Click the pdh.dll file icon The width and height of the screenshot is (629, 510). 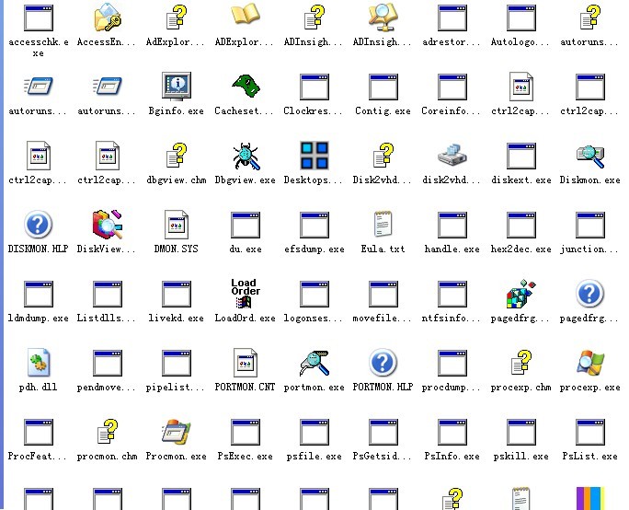[38, 364]
